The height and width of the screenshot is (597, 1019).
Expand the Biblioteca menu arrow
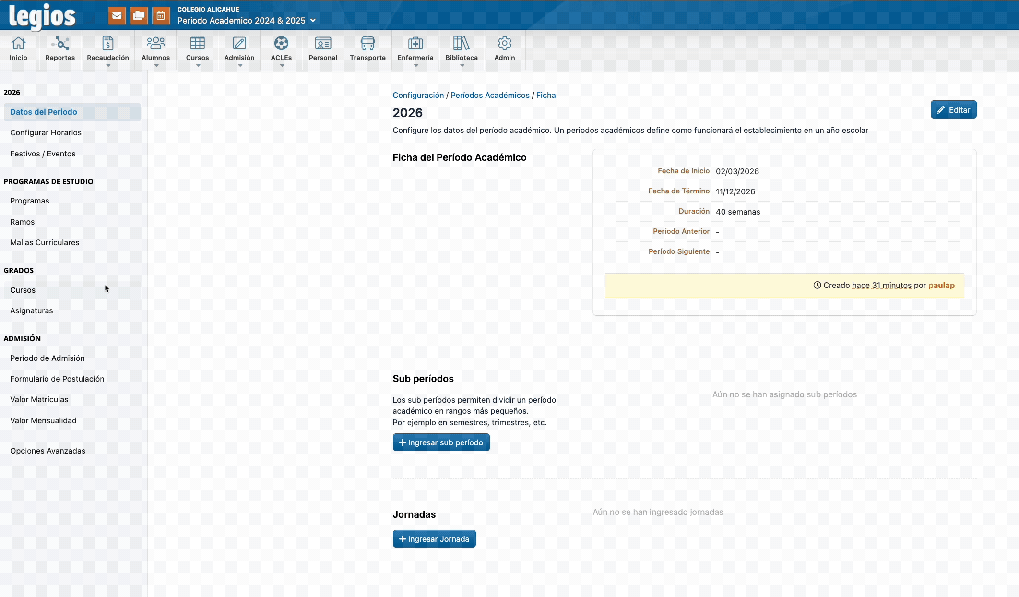coord(462,66)
